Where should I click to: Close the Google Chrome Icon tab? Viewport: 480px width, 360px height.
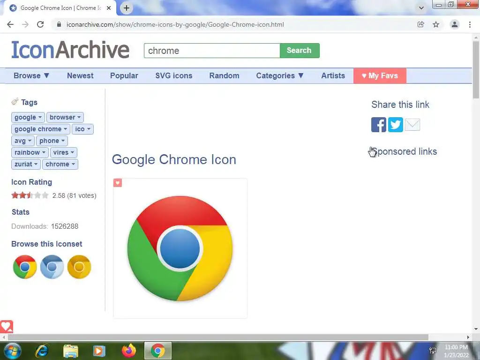point(109,8)
